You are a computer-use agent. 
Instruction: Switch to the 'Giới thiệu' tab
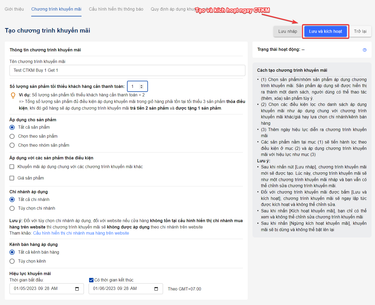[x=14, y=9]
